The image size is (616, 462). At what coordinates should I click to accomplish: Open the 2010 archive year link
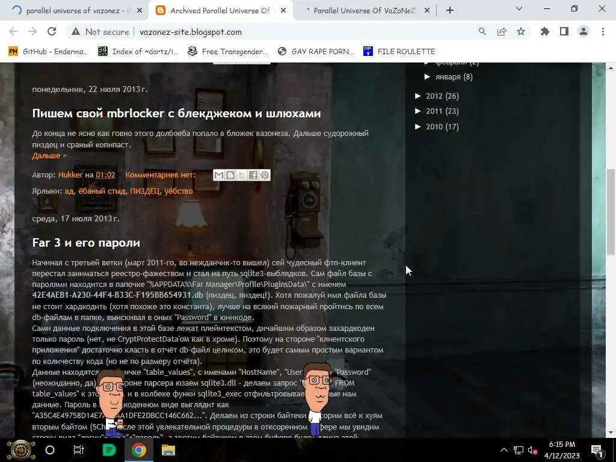[434, 126]
